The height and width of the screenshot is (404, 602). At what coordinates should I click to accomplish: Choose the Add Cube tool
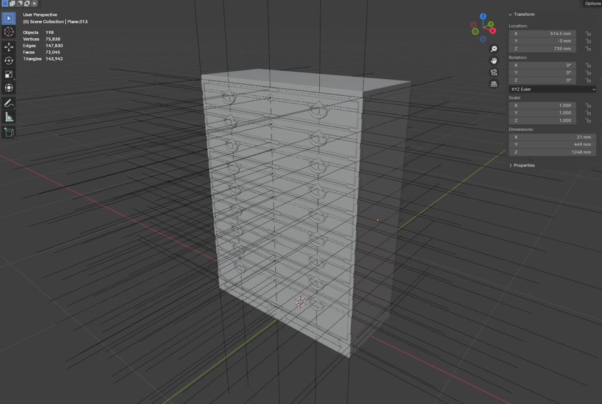9,132
